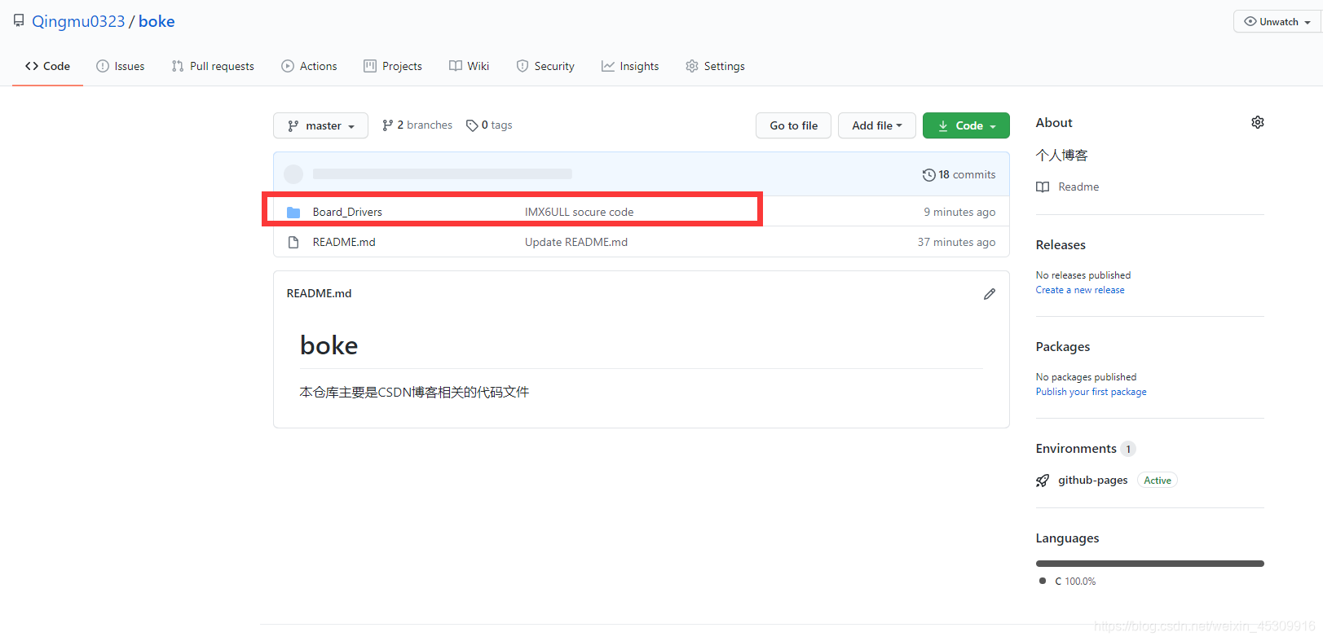
Task: Click the commit author avatar placeholder
Action: tap(293, 173)
